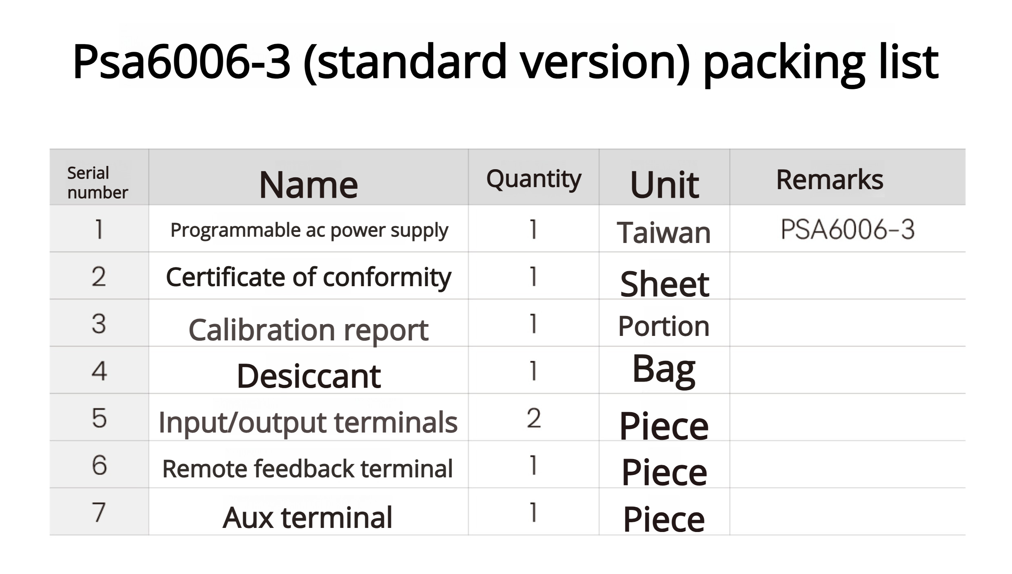The width and height of the screenshot is (1012, 574).
Task: Select the "PSA6006-3" remarks cell
Action: 847,229
